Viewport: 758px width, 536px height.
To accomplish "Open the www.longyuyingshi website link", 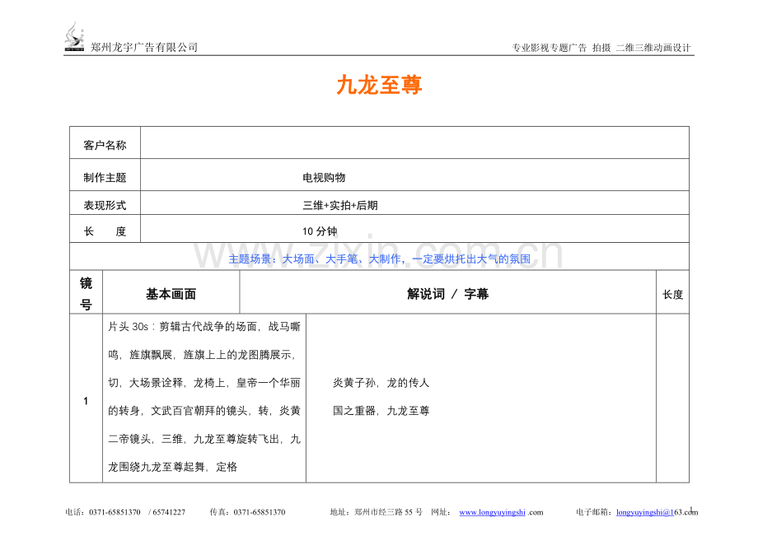I will point(492,512).
